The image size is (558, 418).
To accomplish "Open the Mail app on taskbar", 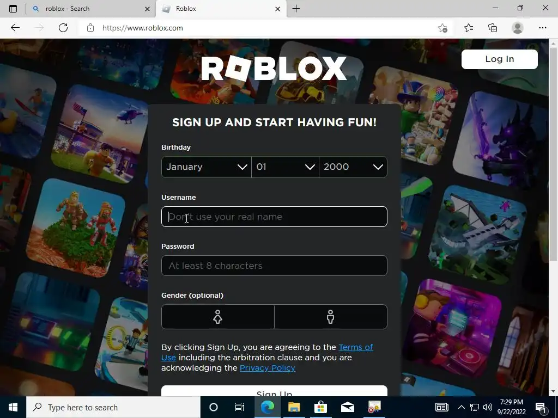I will 347,407.
